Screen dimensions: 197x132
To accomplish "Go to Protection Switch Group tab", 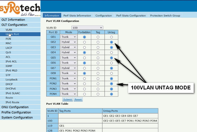I will tap(165, 15).
